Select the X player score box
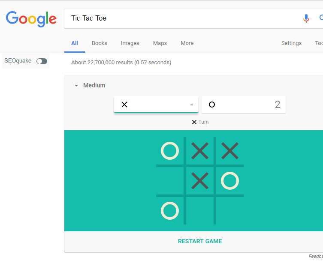The height and width of the screenshot is (269, 323). click(156, 105)
